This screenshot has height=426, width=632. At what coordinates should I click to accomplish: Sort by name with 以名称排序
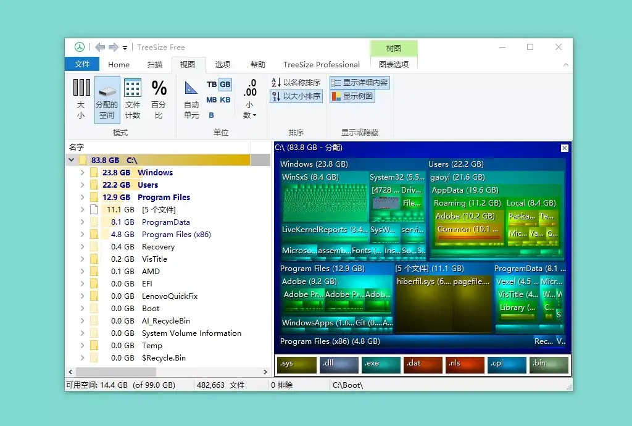pyautogui.click(x=296, y=82)
